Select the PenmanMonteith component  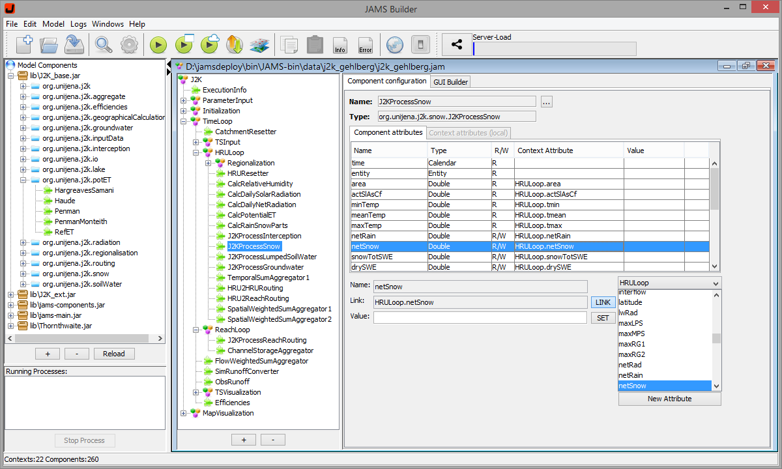80,221
